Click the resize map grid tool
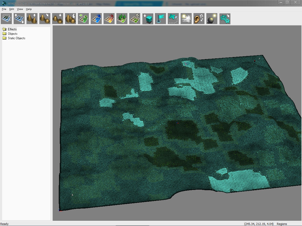The width and height of the screenshot is (302, 226). click(x=19, y=19)
